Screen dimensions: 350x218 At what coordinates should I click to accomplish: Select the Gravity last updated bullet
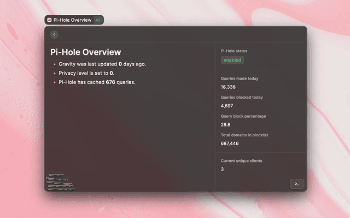point(102,64)
